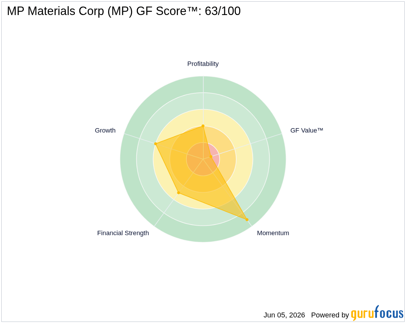The image size is (406, 323).
Task: Click the yellow ring below chart center
Action: (203, 204)
